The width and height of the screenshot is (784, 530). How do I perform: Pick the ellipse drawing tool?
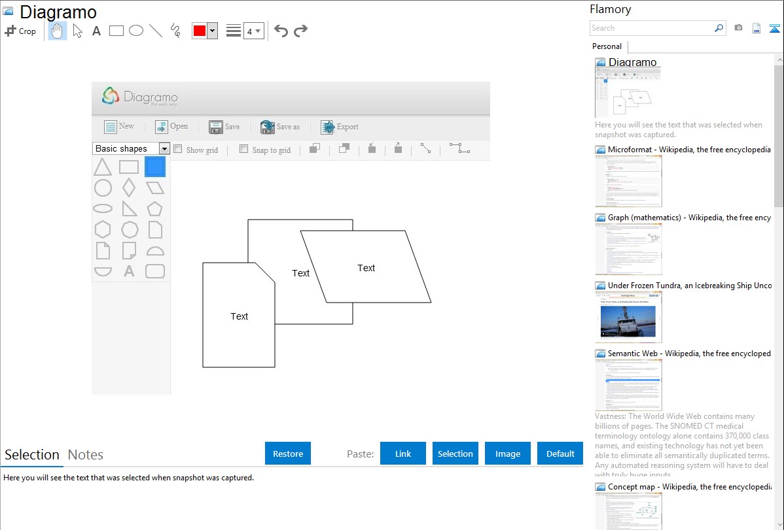[x=136, y=31]
